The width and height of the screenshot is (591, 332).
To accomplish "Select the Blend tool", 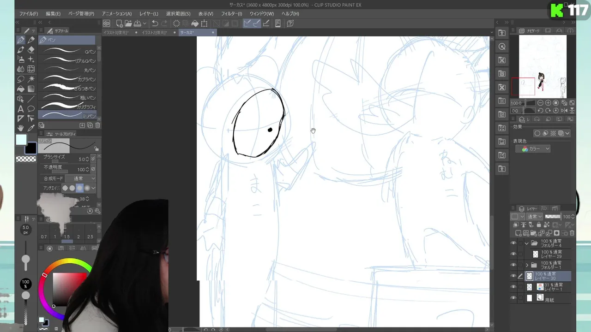I will [x=21, y=69].
